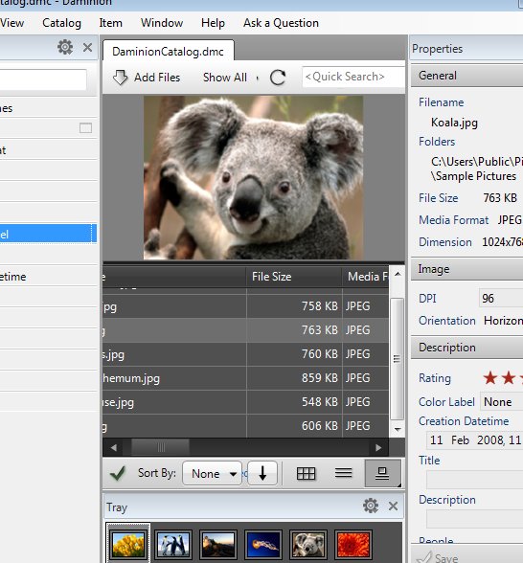This screenshot has height=563, width=523.
Task: Select the highlighted blue tag row
Action: pos(48,234)
